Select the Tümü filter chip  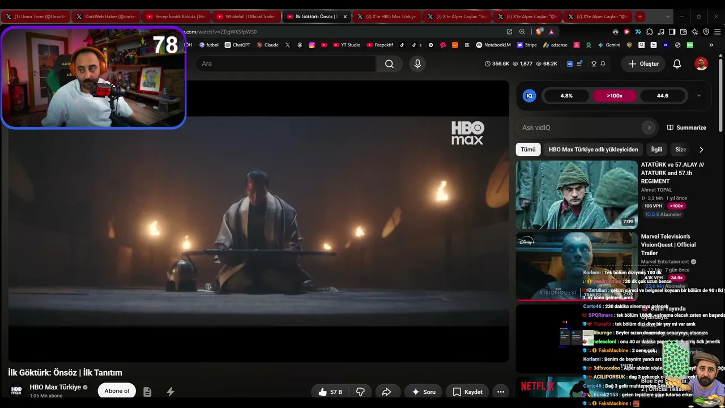528,150
